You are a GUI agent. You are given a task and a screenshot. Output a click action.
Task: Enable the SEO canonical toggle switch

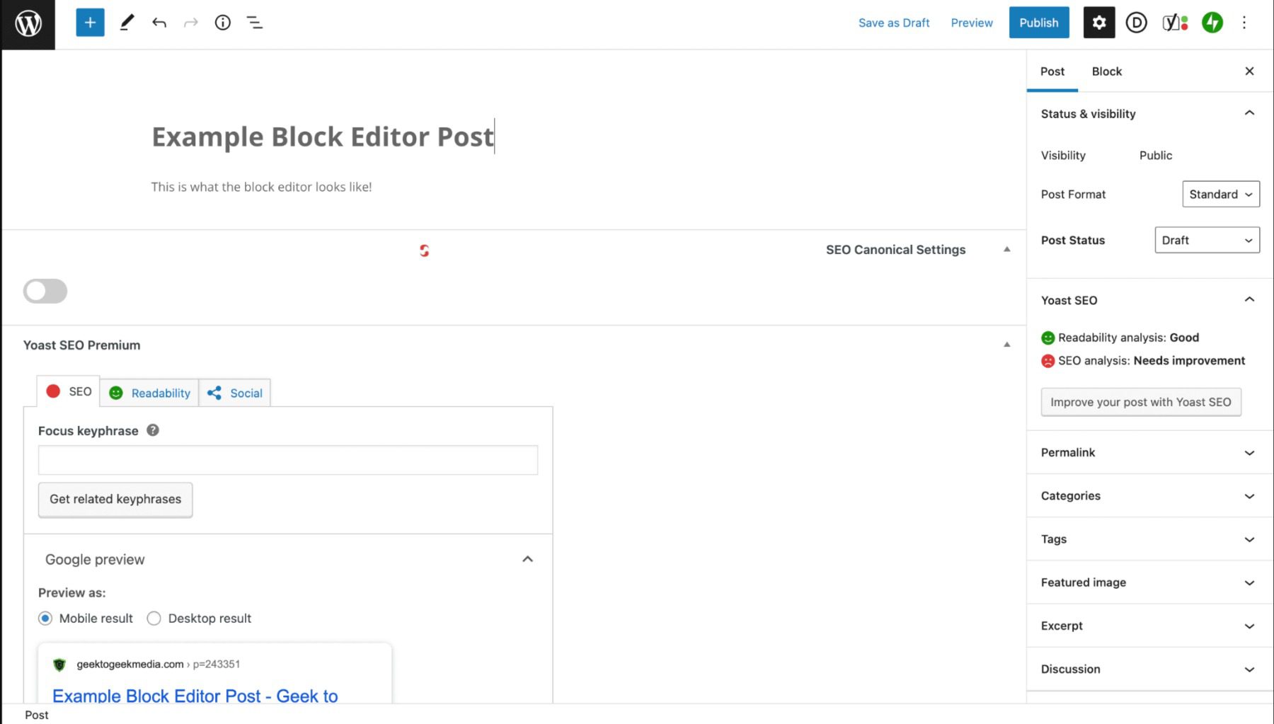tap(45, 291)
